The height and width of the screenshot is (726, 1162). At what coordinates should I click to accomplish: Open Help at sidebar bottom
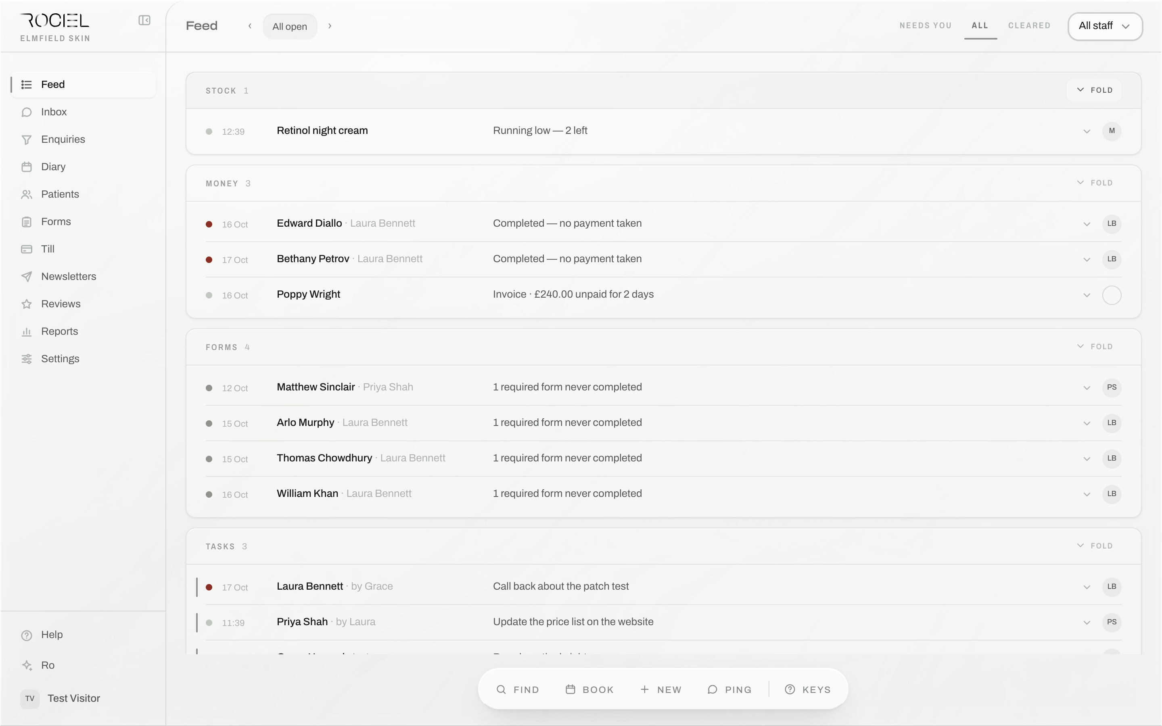coord(83,635)
